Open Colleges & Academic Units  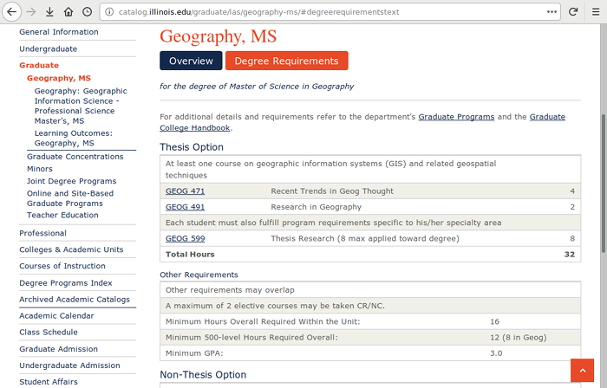coord(71,249)
